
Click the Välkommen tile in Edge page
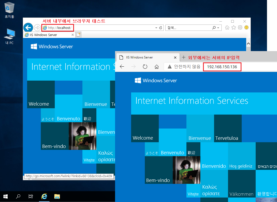click(x=242, y=184)
